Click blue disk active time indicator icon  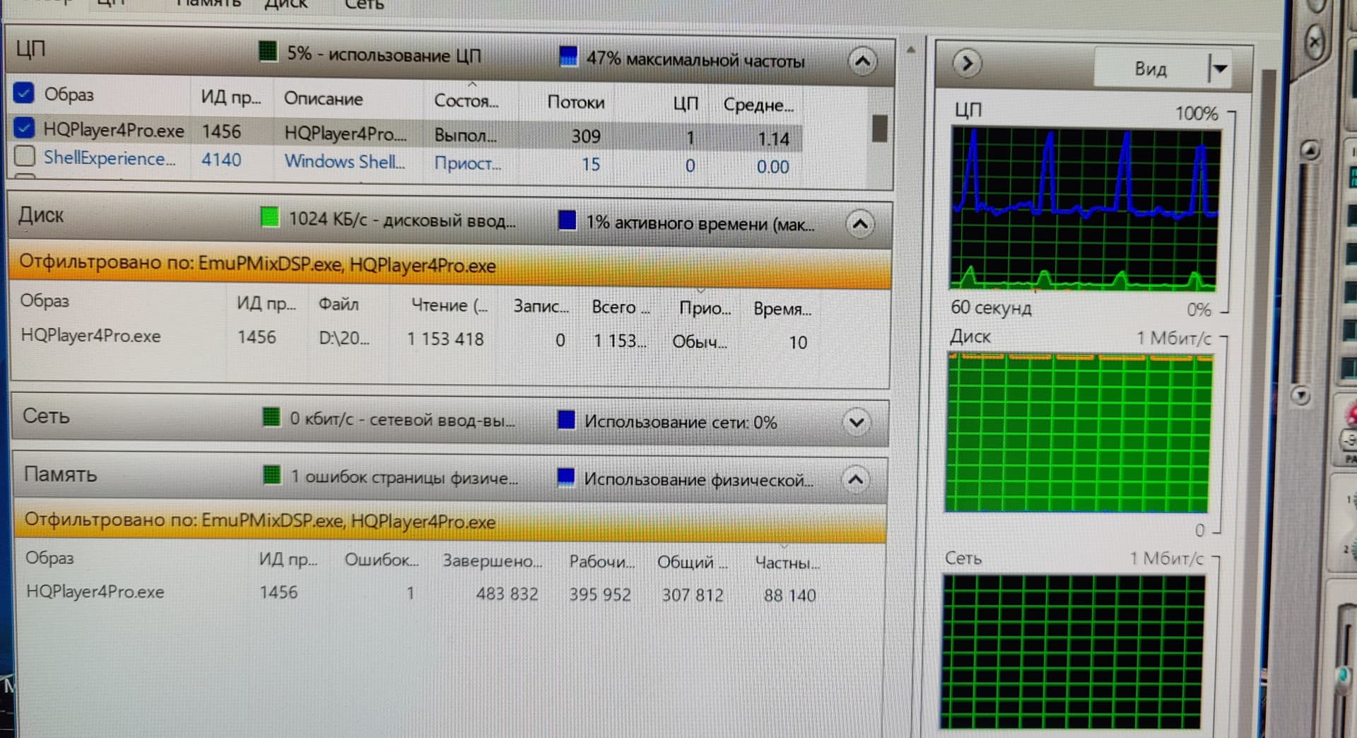pyautogui.click(x=567, y=221)
